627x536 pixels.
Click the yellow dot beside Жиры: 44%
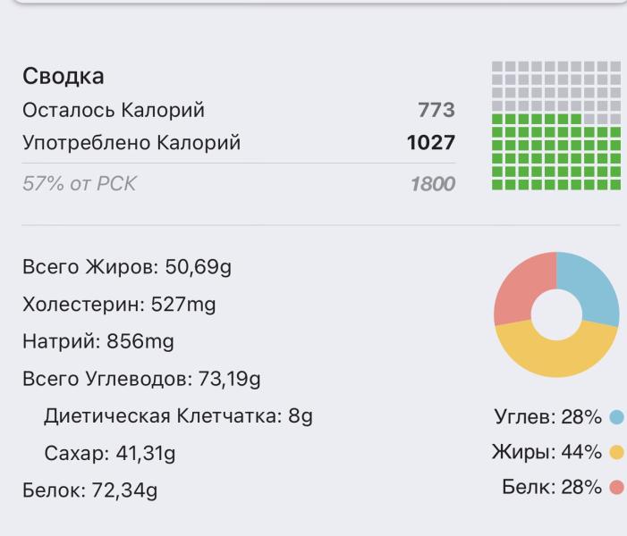coord(616,453)
